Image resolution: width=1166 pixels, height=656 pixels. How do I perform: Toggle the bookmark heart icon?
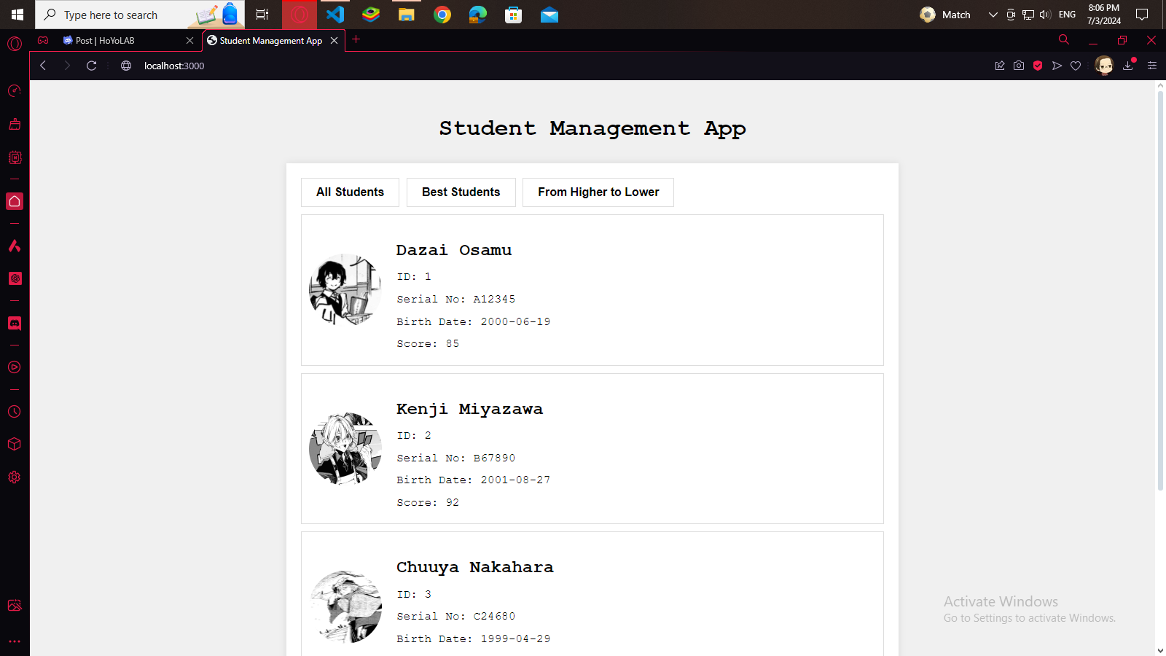click(1076, 66)
